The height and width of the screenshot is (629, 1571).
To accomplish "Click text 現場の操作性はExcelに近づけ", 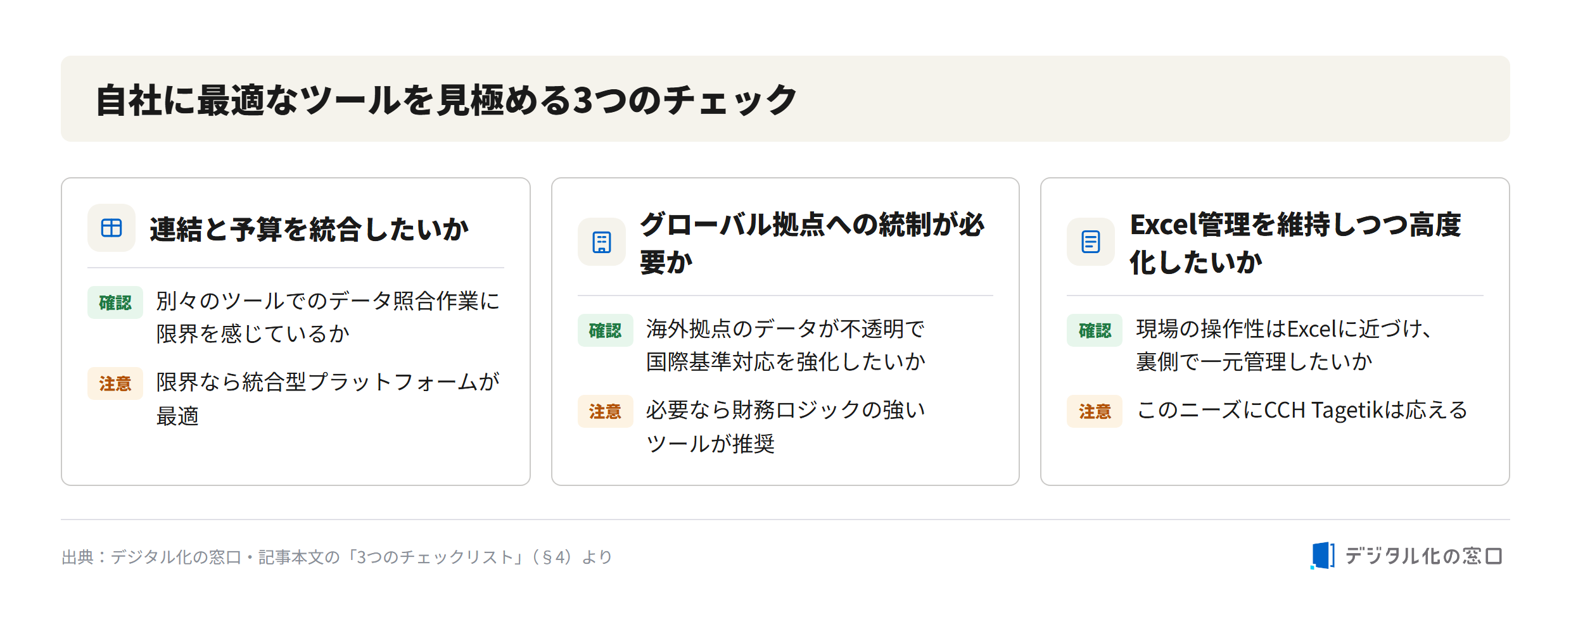I will 1283,328.
